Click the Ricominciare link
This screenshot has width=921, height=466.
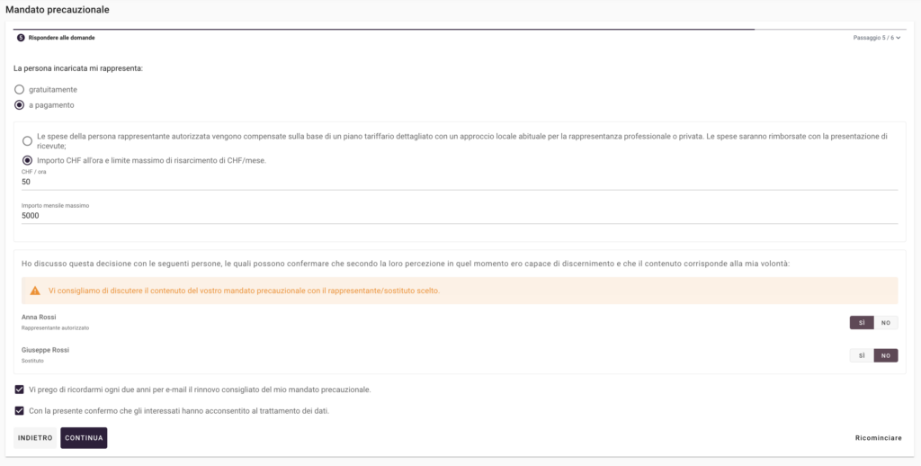[878, 438]
